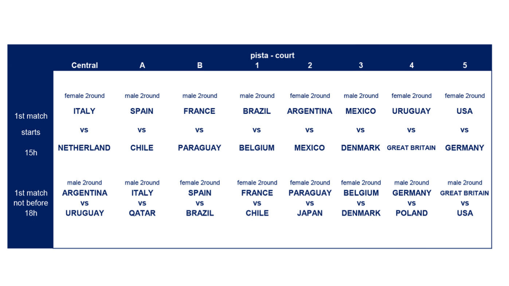Select the 'pista - court' heading
Screen dimensions: 509x286
pos(273,56)
